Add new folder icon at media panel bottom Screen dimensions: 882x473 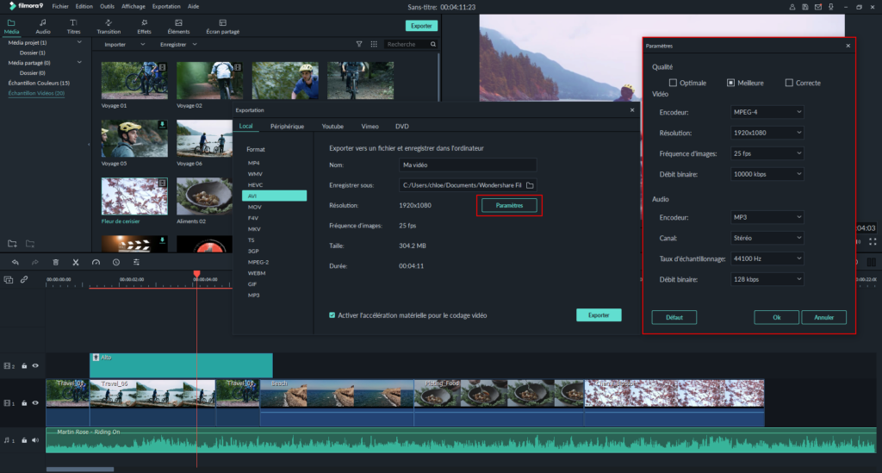tap(12, 244)
